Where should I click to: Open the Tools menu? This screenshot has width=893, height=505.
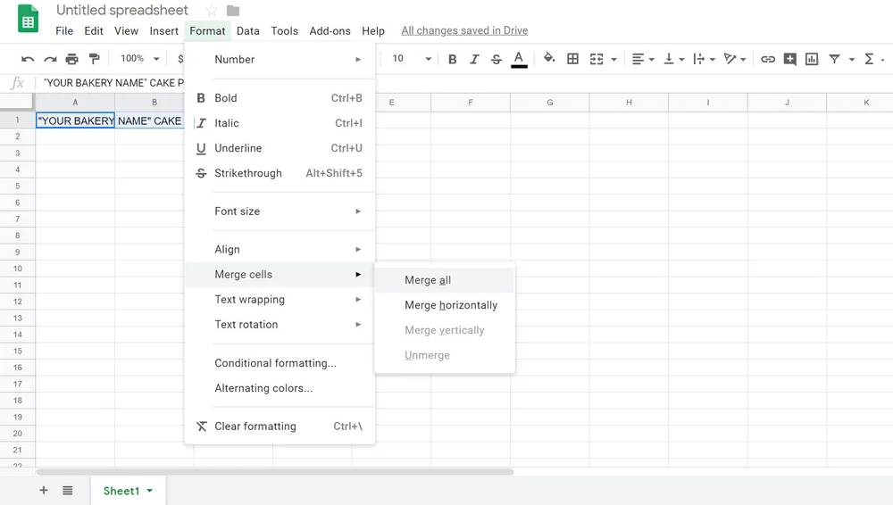[x=284, y=30]
